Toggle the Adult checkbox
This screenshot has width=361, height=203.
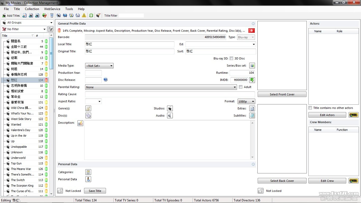point(240,87)
